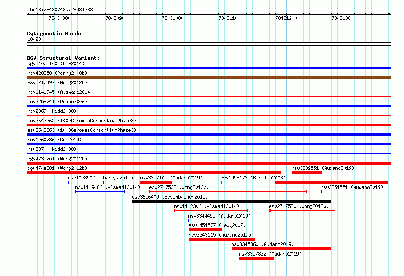Click the esv2717528 (Wong2012b) label
Viewport: 404px width, 276px height.
179,187
